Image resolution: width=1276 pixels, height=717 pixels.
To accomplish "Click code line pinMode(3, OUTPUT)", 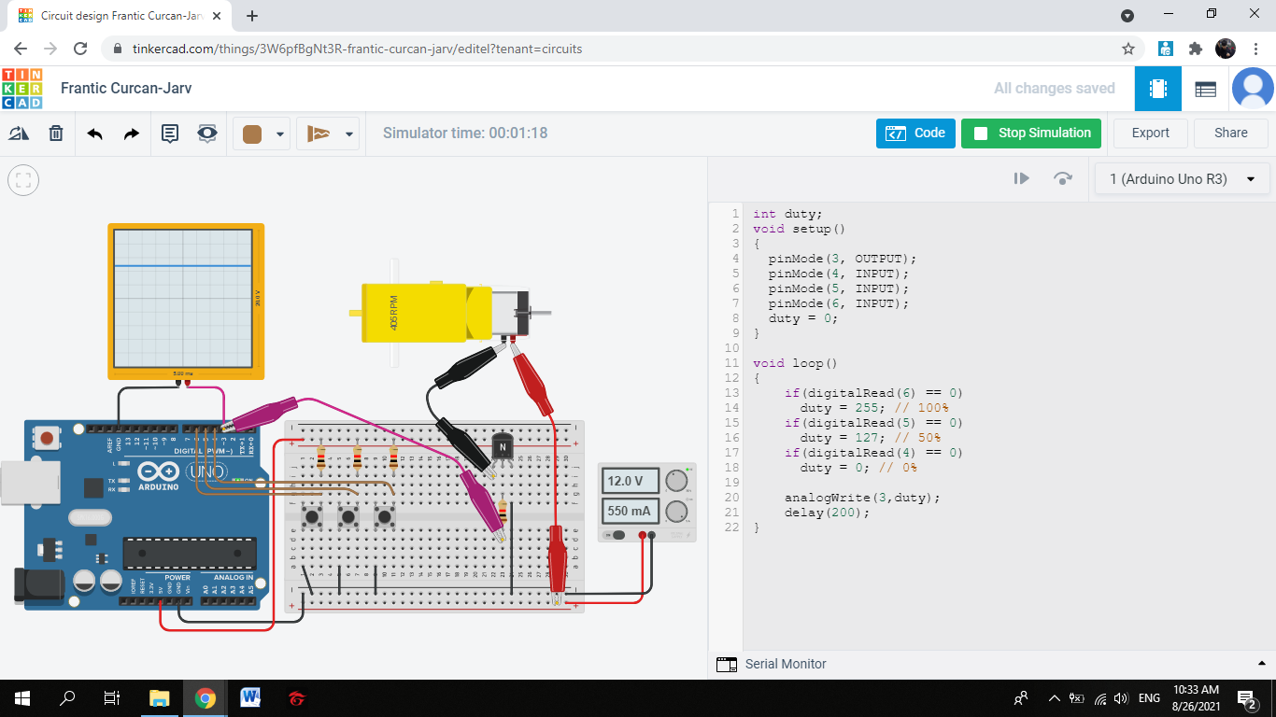I will [843, 259].
